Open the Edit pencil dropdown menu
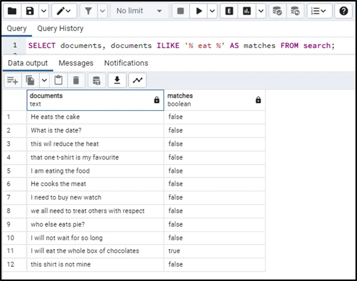The image size is (357, 281). tap(64, 11)
